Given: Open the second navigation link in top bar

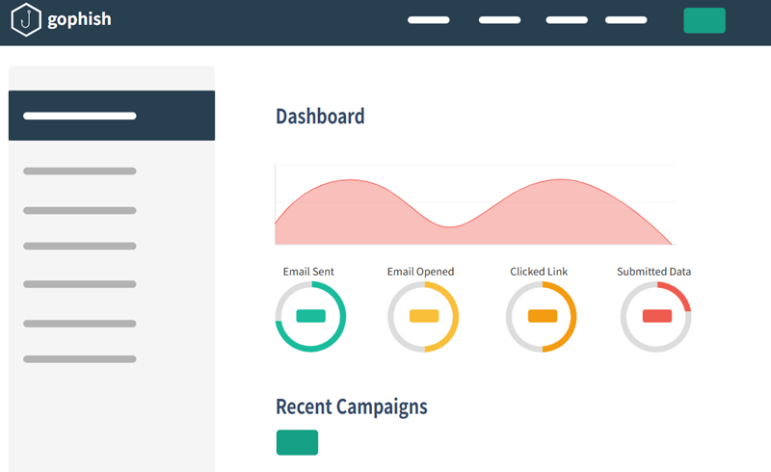Looking at the screenshot, I should point(499,20).
